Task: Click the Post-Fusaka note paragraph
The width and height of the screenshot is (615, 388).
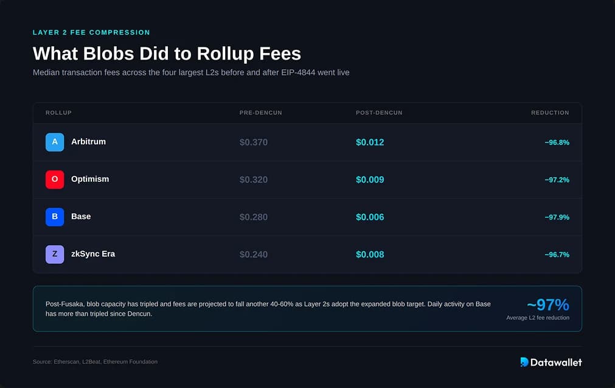Action: click(x=268, y=309)
